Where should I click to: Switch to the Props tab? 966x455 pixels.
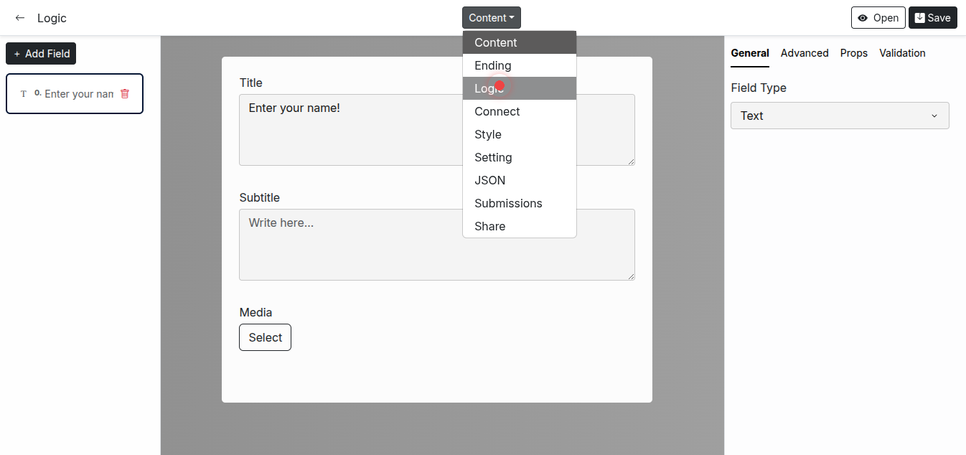(x=853, y=53)
